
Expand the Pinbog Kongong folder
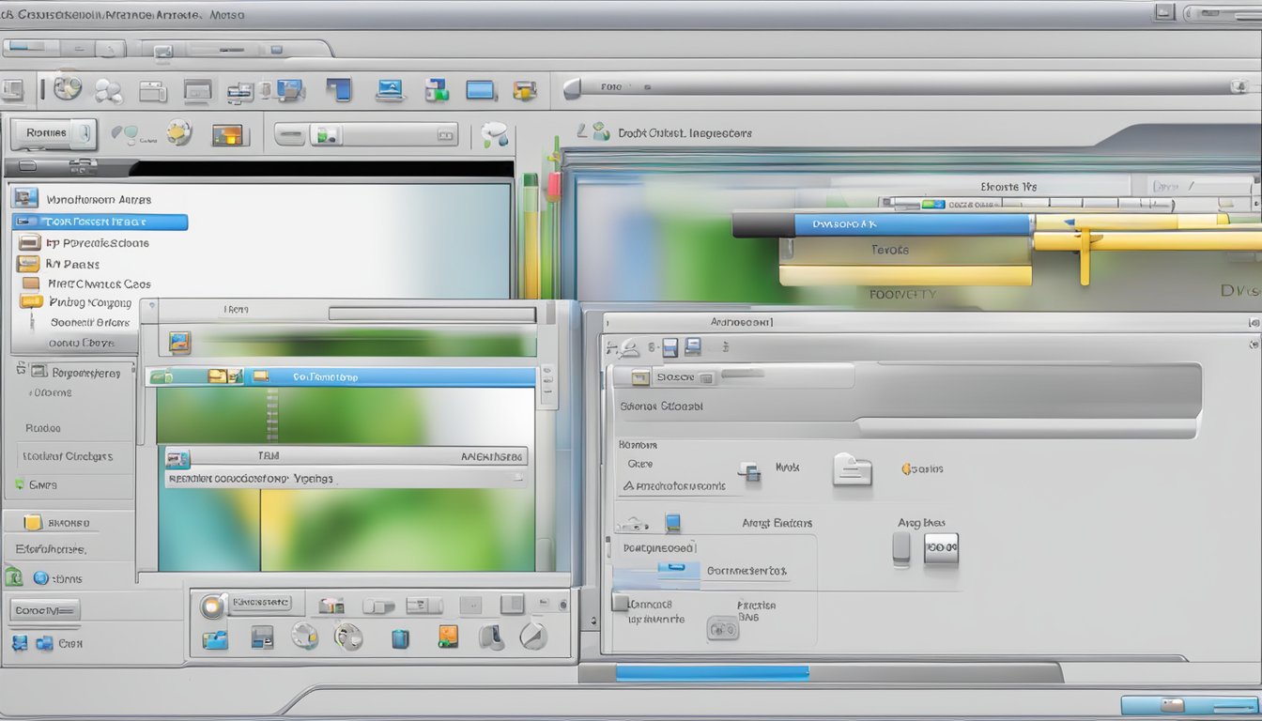[x=31, y=302]
